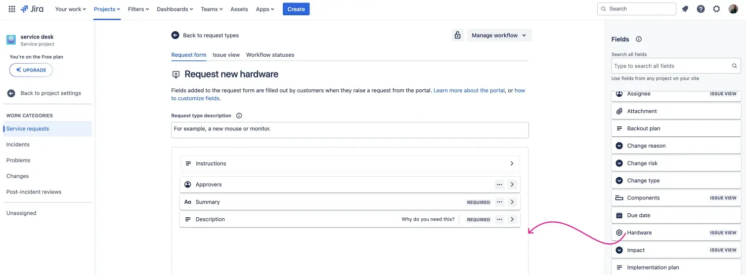Click info icon next to Fields heading

click(x=638, y=39)
